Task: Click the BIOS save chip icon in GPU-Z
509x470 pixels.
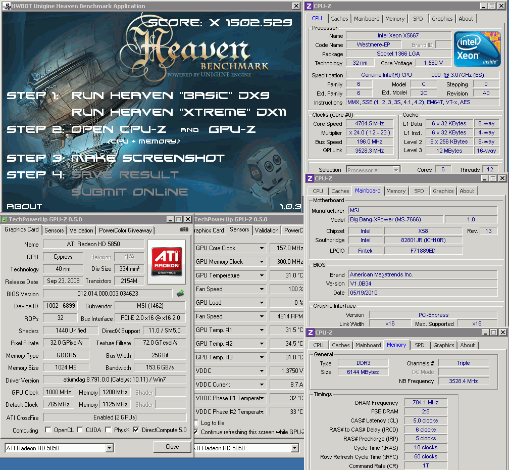Action: (180, 293)
